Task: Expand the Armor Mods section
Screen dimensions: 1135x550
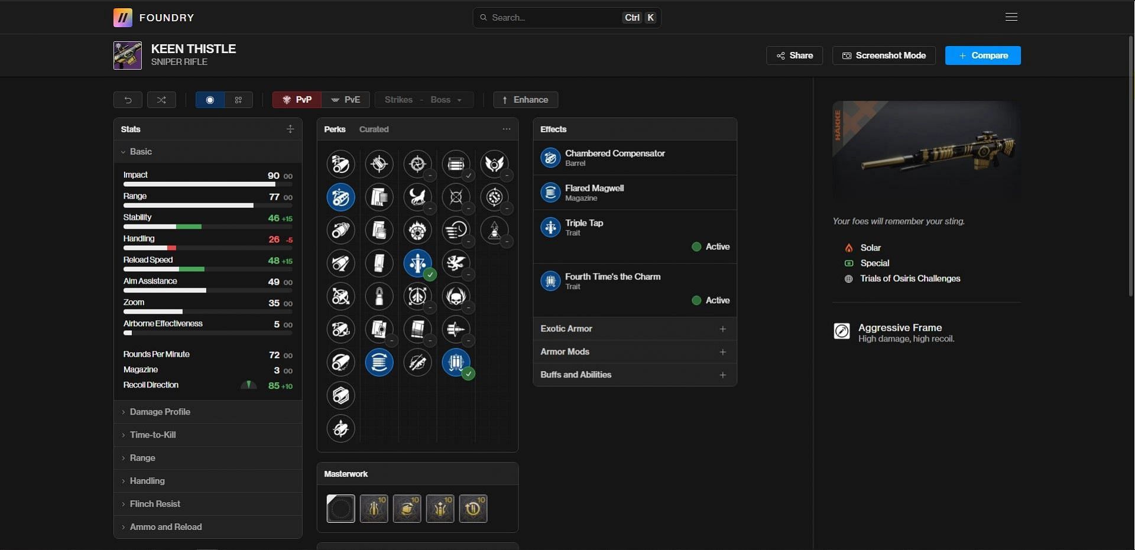Action: click(x=635, y=352)
